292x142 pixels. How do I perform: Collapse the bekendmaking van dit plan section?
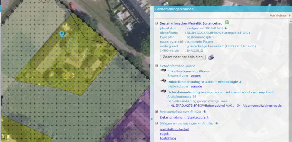click(x=157, y=112)
